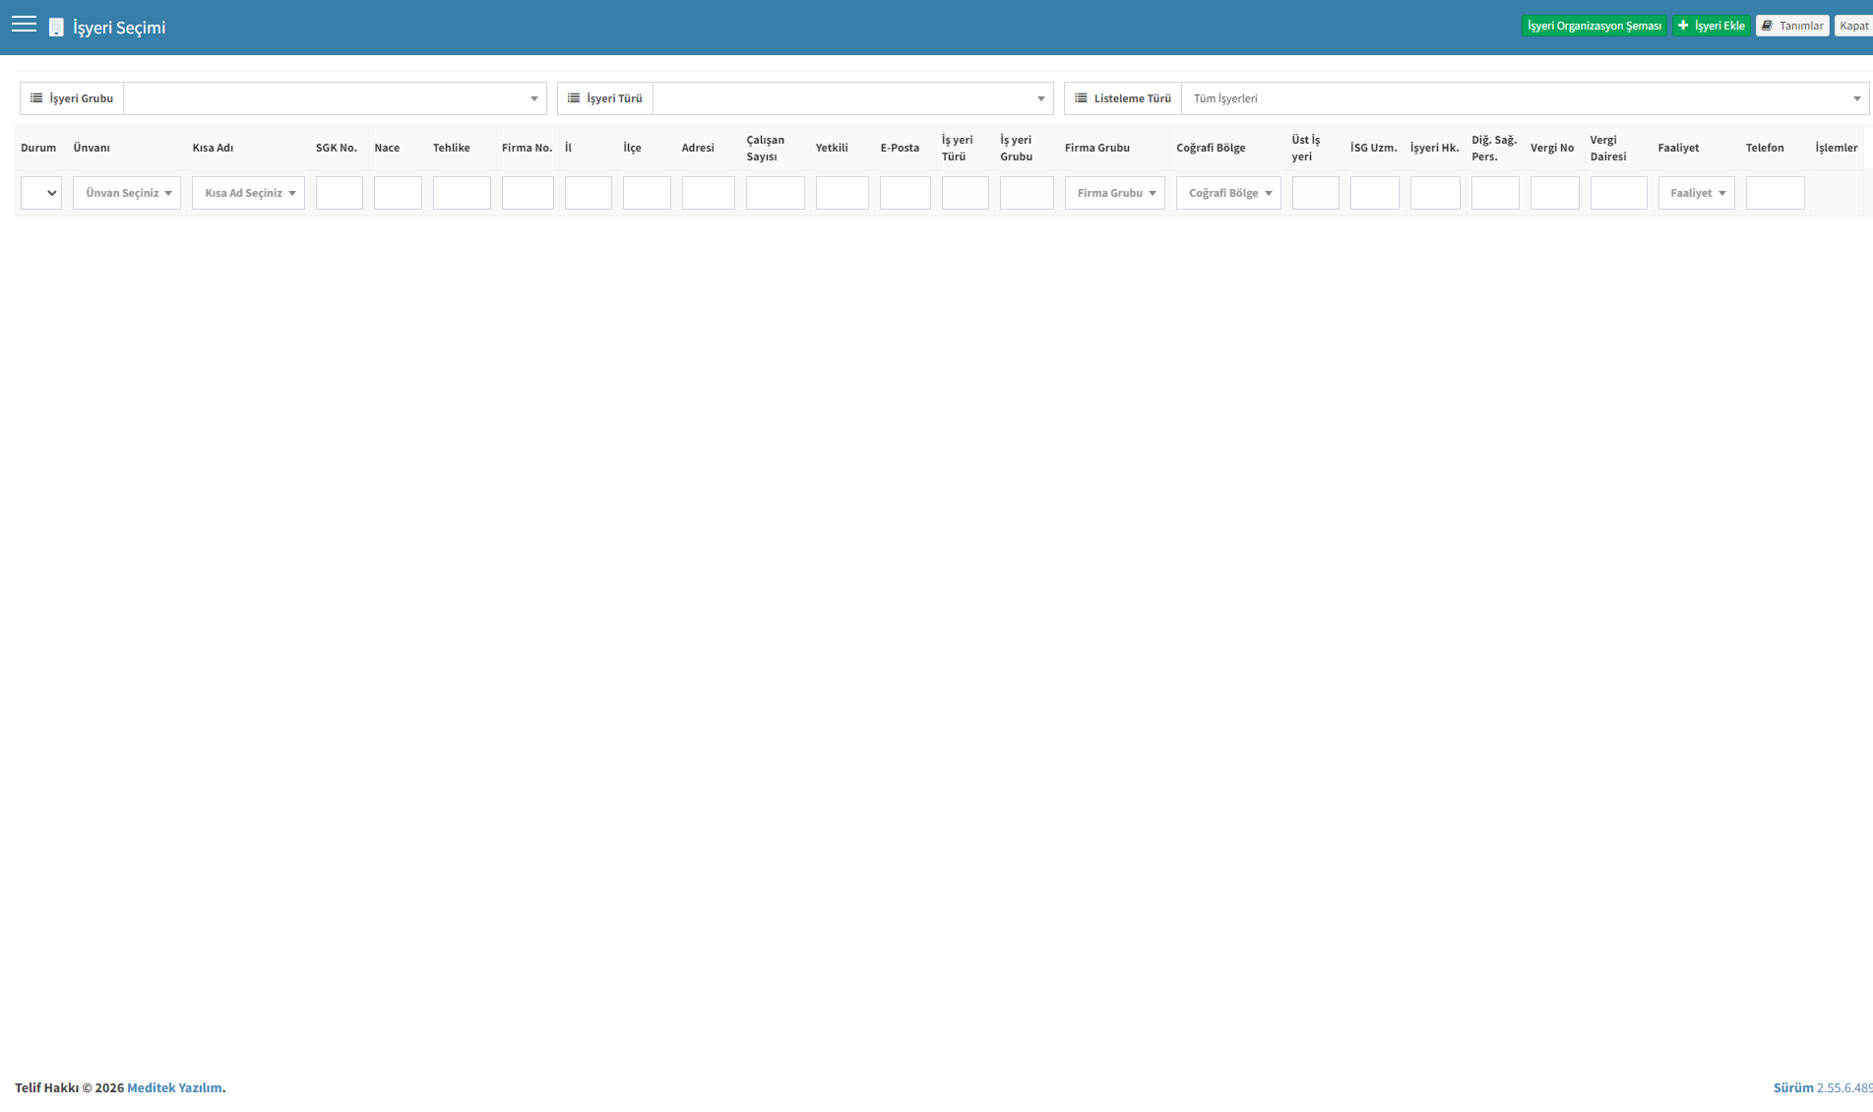Screen dimensions: 1873x1112
Task: Click the building icon beside İşyeri Seçimi
Action: [56, 28]
